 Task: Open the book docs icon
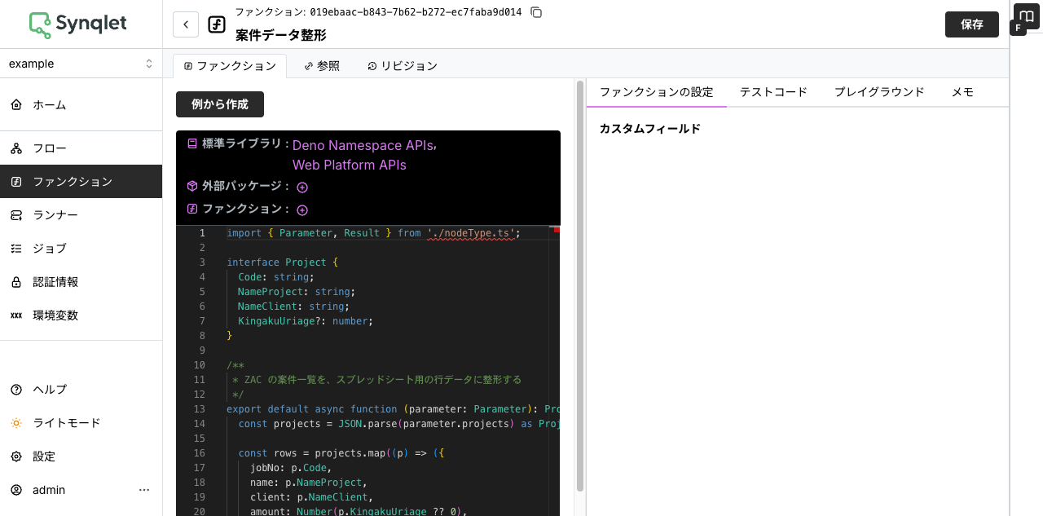1027,16
